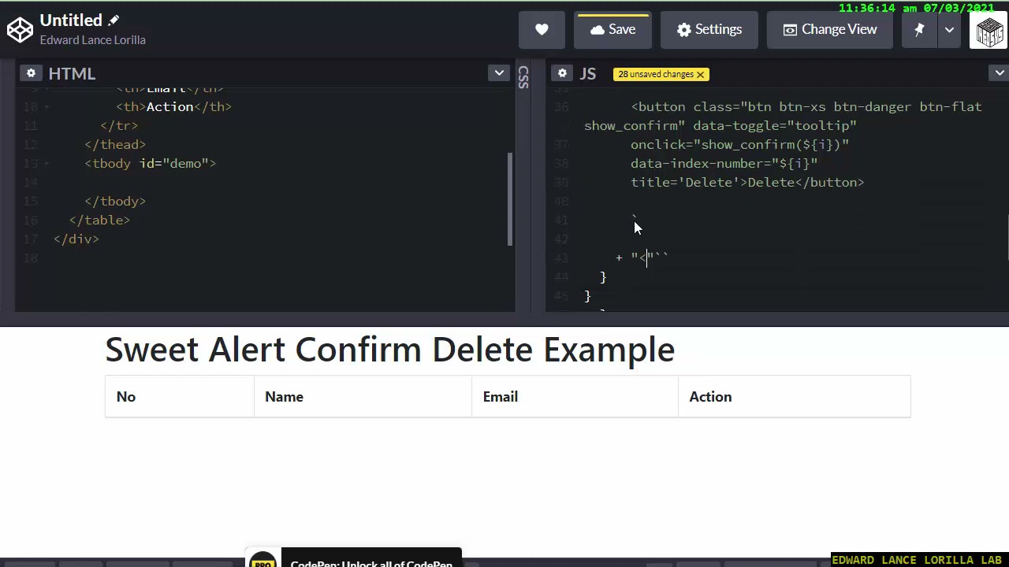Click the heart love button

click(x=542, y=30)
